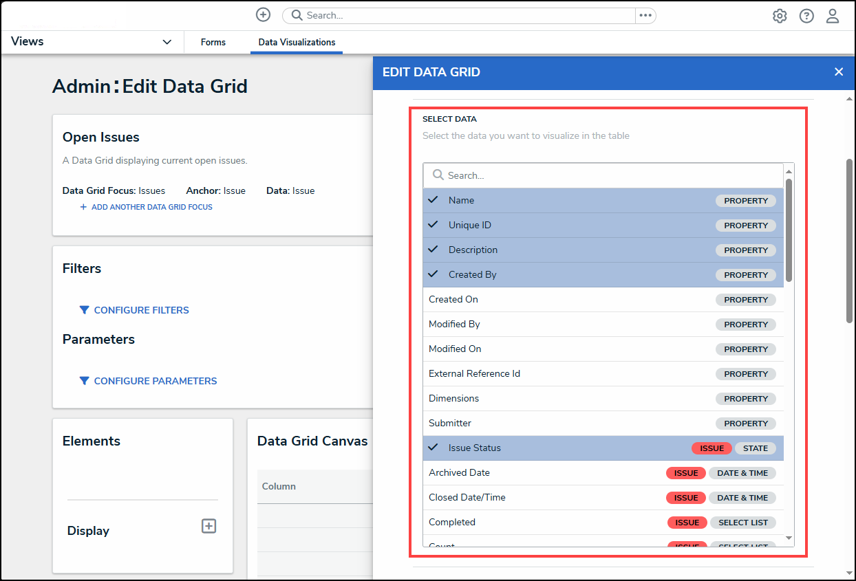Open the user profile icon

pos(833,16)
